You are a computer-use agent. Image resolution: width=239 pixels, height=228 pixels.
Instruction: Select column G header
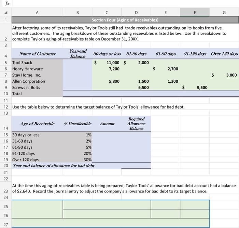(224, 13)
